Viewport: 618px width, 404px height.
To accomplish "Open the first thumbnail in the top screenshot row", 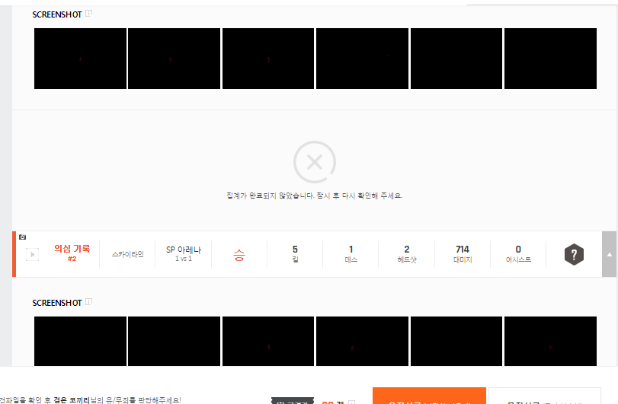I will (x=80, y=59).
